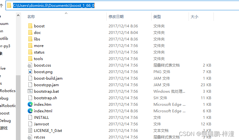Screen dimensions: 239x140
Task: Select the file name bootstrap.sh
Action: point(45,98)
